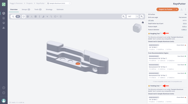Image resolution: width=188 pixels, height=104 pixels.
Task: Click the Depth below top of part value 0.9 in
Action: (185, 24)
